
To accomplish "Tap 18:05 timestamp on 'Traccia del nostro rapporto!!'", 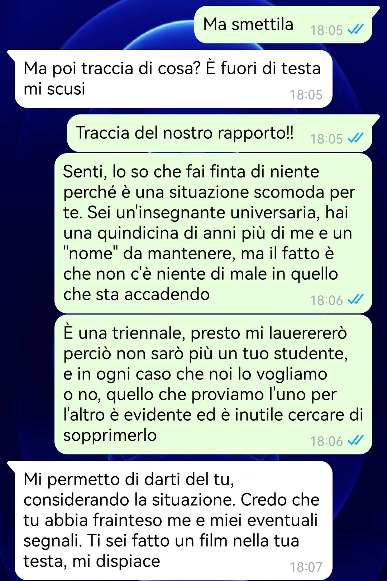I will pos(326,139).
